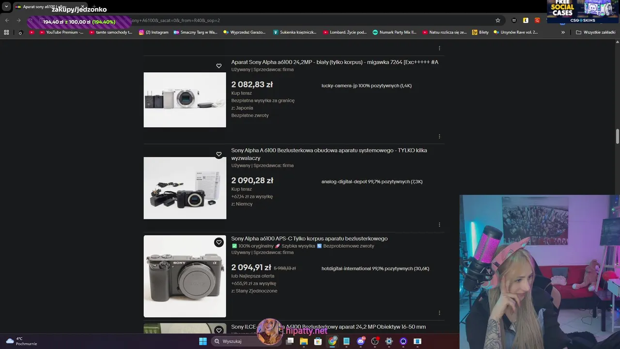Viewport: 620px width, 349px height.
Task: View seller hotdigital-international profile
Action: coord(375,269)
